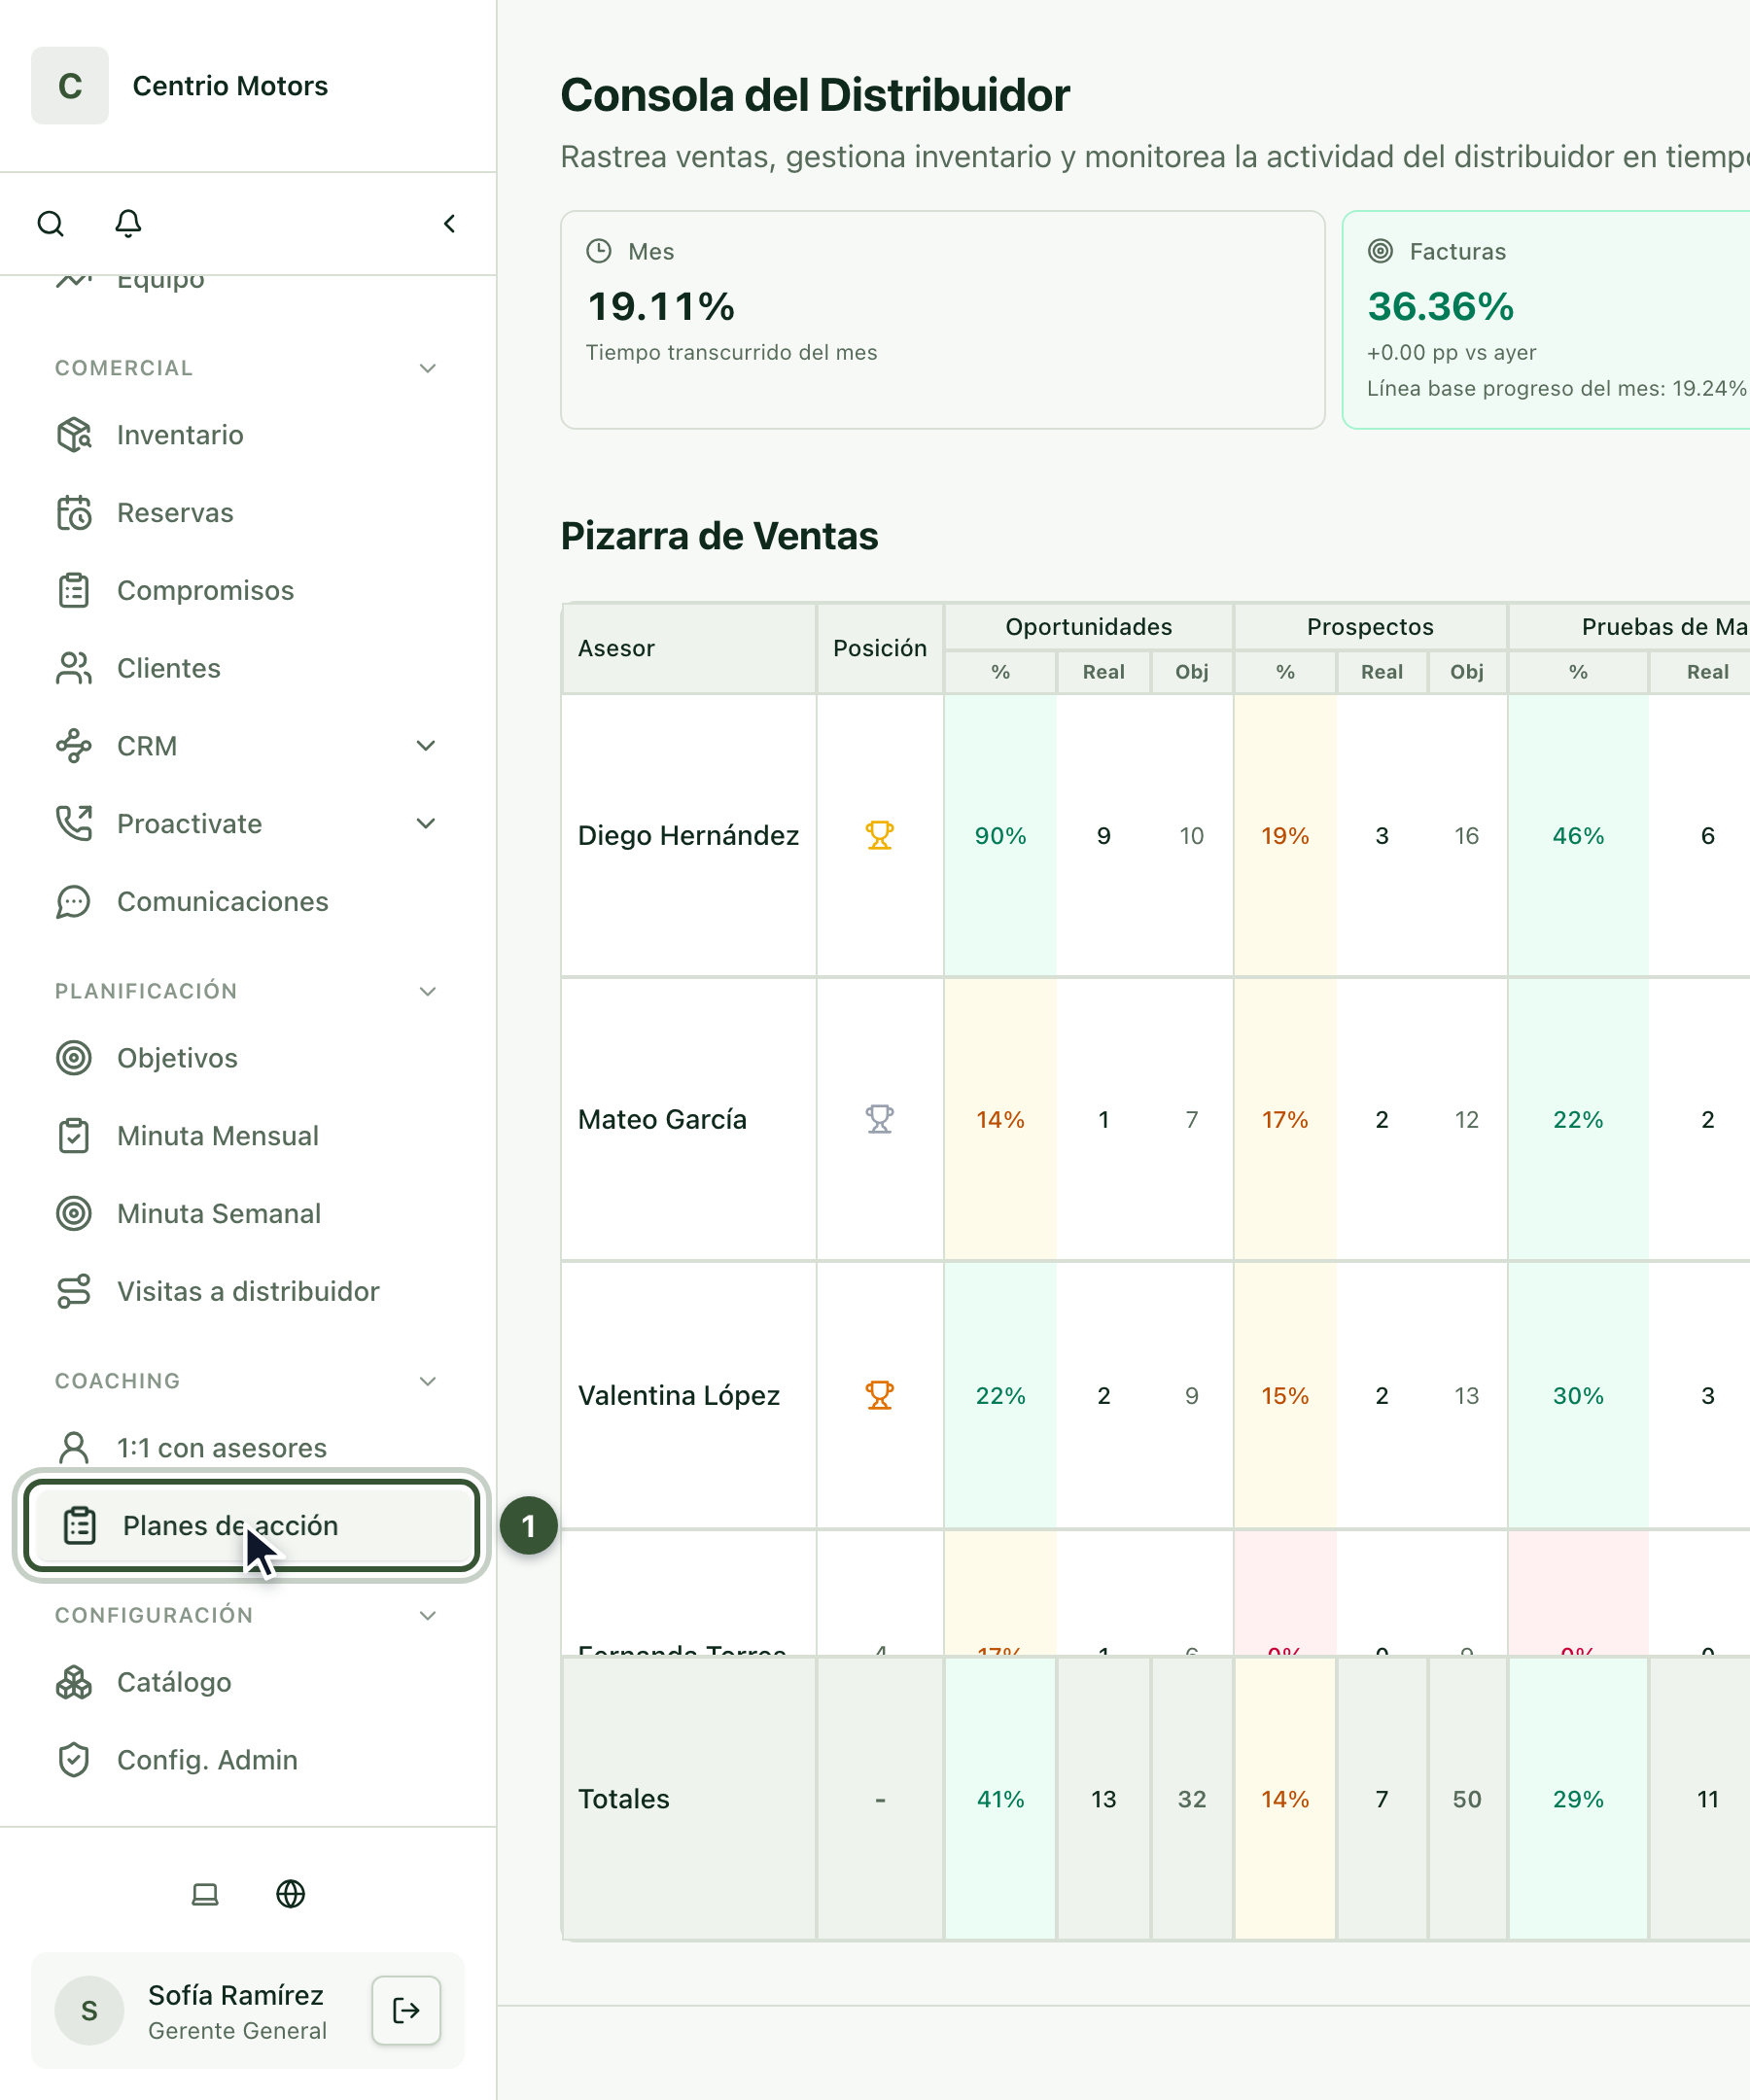Click the globe language icon
This screenshot has height=2100, width=1750.
click(290, 1894)
